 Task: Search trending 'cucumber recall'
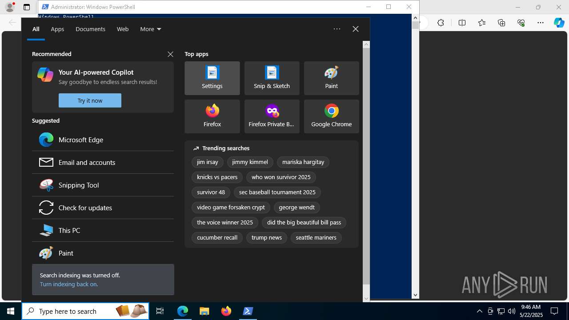click(x=217, y=238)
